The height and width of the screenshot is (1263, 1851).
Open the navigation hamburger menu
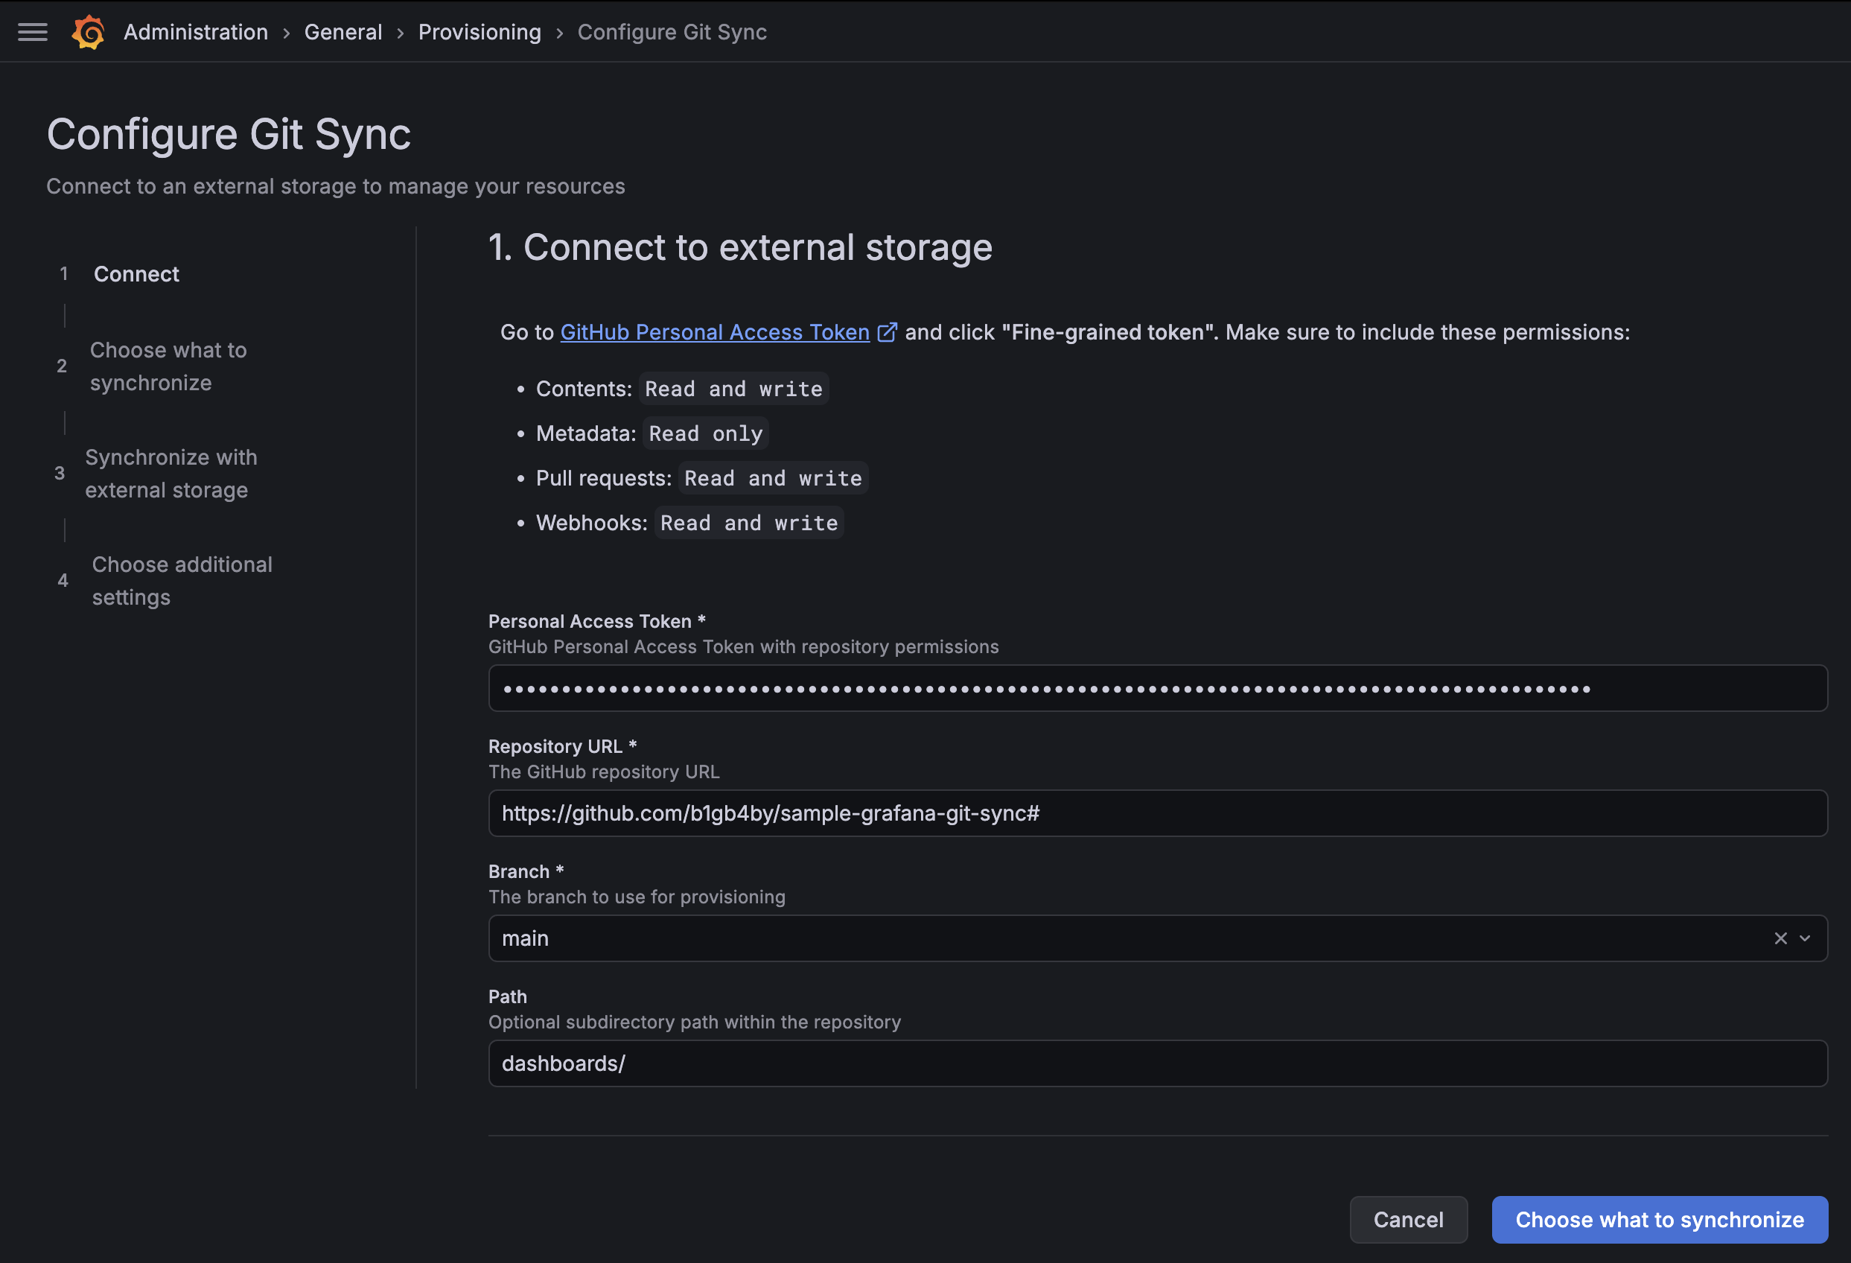(x=33, y=32)
